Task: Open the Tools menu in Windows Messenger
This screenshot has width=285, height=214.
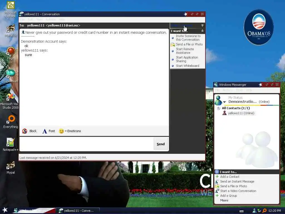Action: pyautogui.click(x=239, y=90)
